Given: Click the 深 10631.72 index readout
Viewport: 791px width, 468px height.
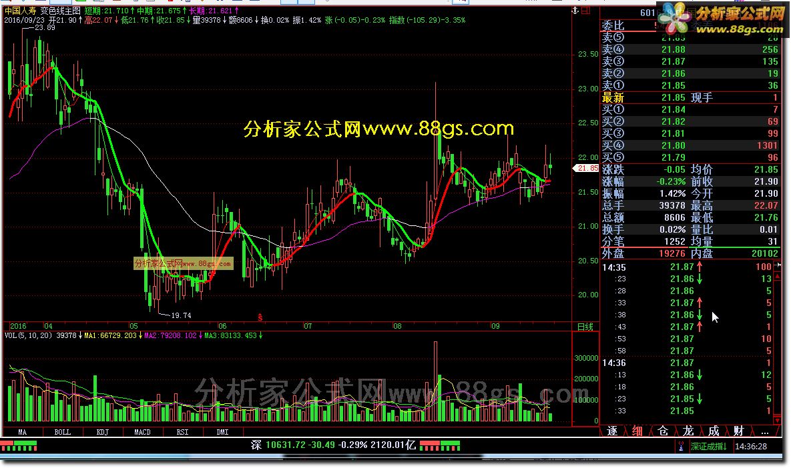Looking at the screenshot, I should [x=334, y=445].
